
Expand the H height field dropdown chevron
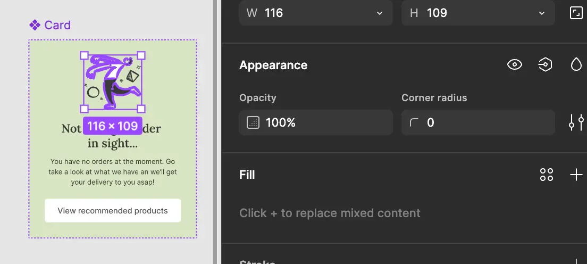(542, 13)
